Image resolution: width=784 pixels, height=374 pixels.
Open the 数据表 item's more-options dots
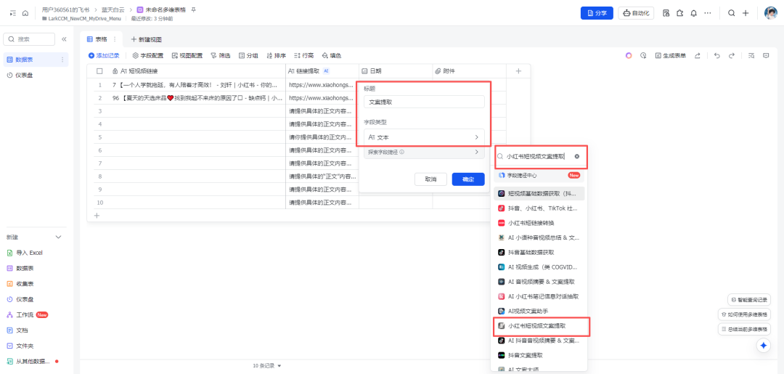62,60
